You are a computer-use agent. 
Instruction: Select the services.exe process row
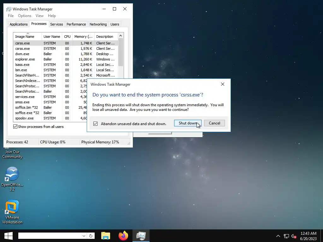[50, 97]
